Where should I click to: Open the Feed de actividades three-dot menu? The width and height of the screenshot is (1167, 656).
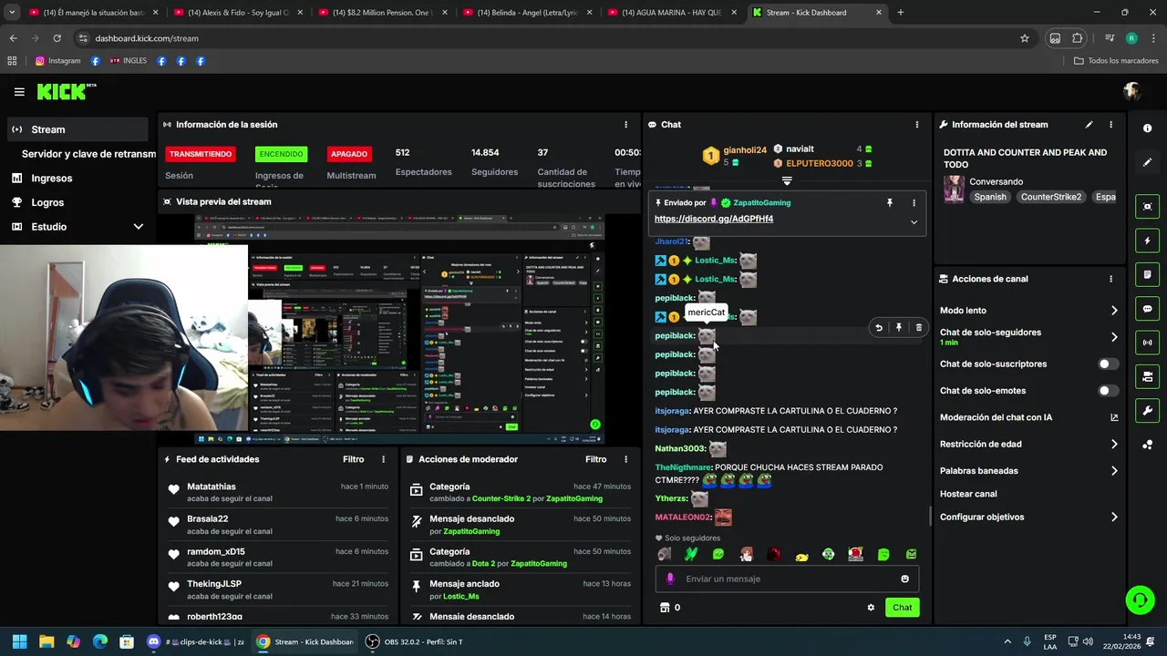point(383,460)
